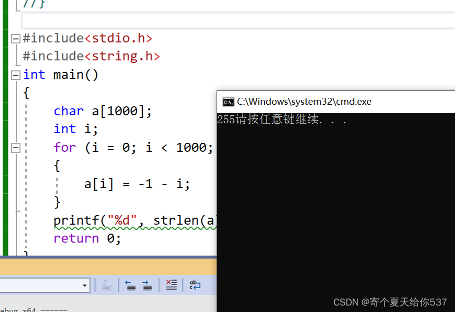Click the a[i] = -1 - i; statement
455x312 pixels.
click(x=137, y=184)
